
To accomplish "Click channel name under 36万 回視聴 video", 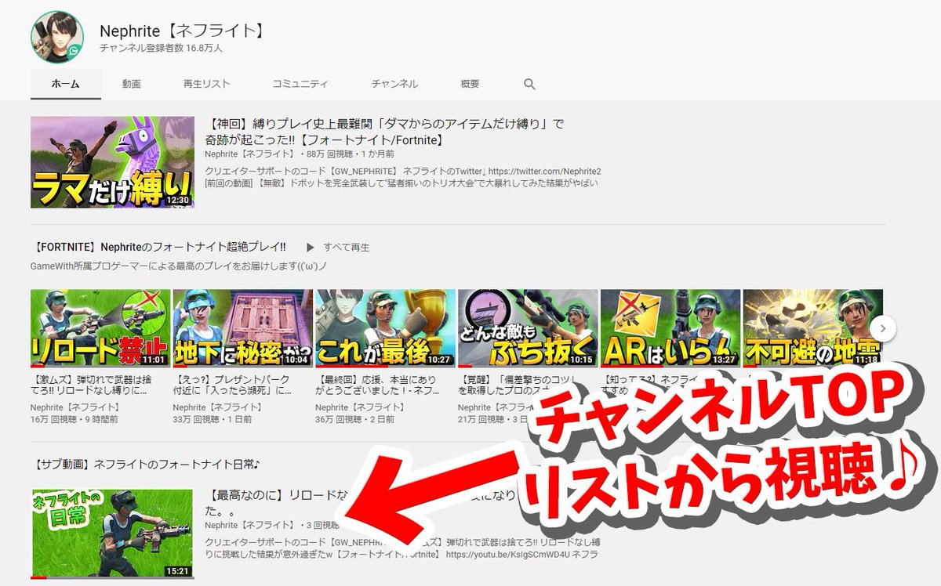I will 361,407.
